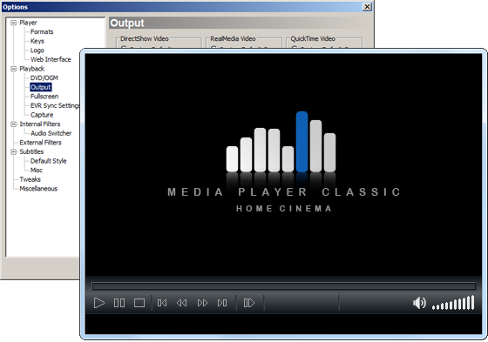Collapse the Internal Filters tree node
Viewport: 488px width, 342px height.
tap(13, 124)
